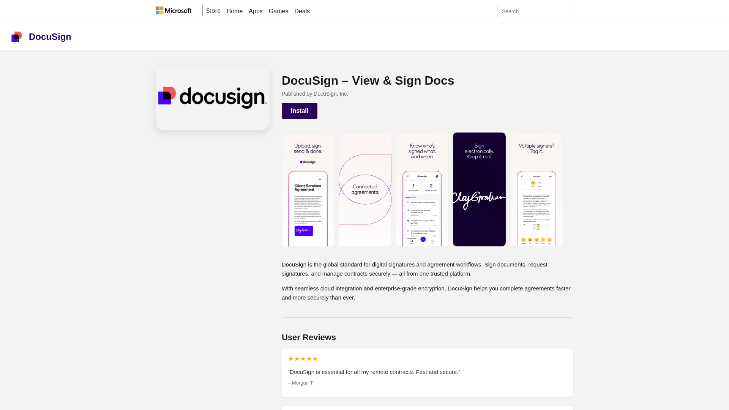Image resolution: width=729 pixels, height=410 pixels.
Task: Click the Microsoft logo
Action: (174, 11)
